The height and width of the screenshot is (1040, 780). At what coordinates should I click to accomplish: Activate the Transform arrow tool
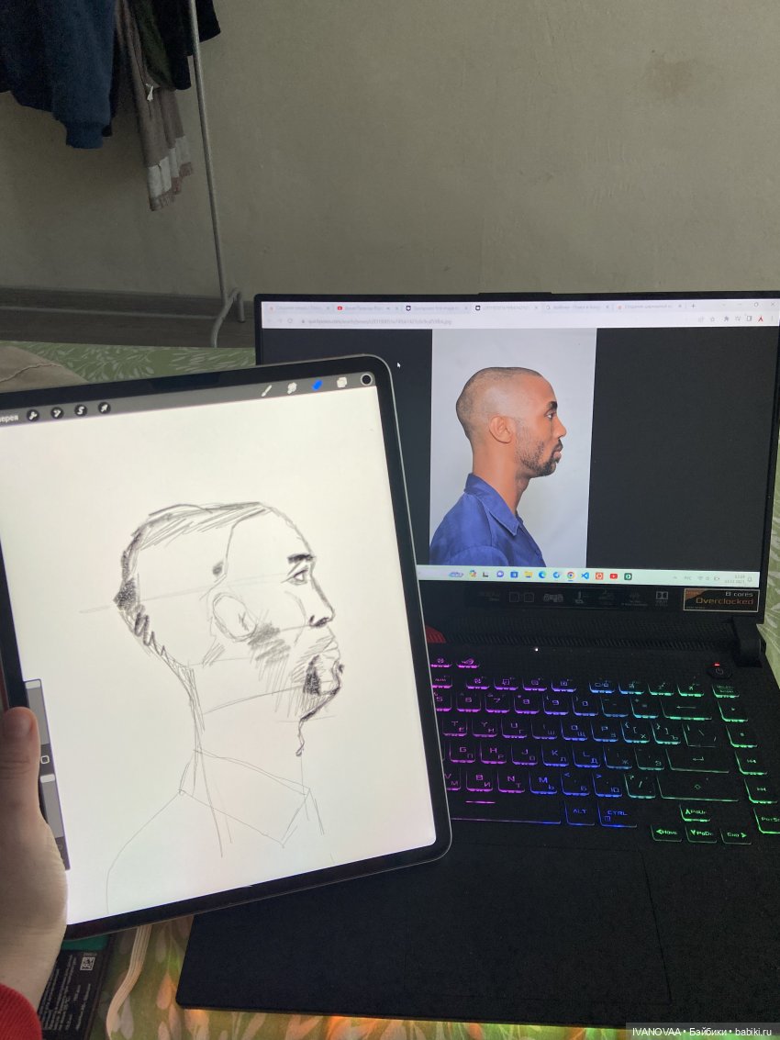point(104,408)
